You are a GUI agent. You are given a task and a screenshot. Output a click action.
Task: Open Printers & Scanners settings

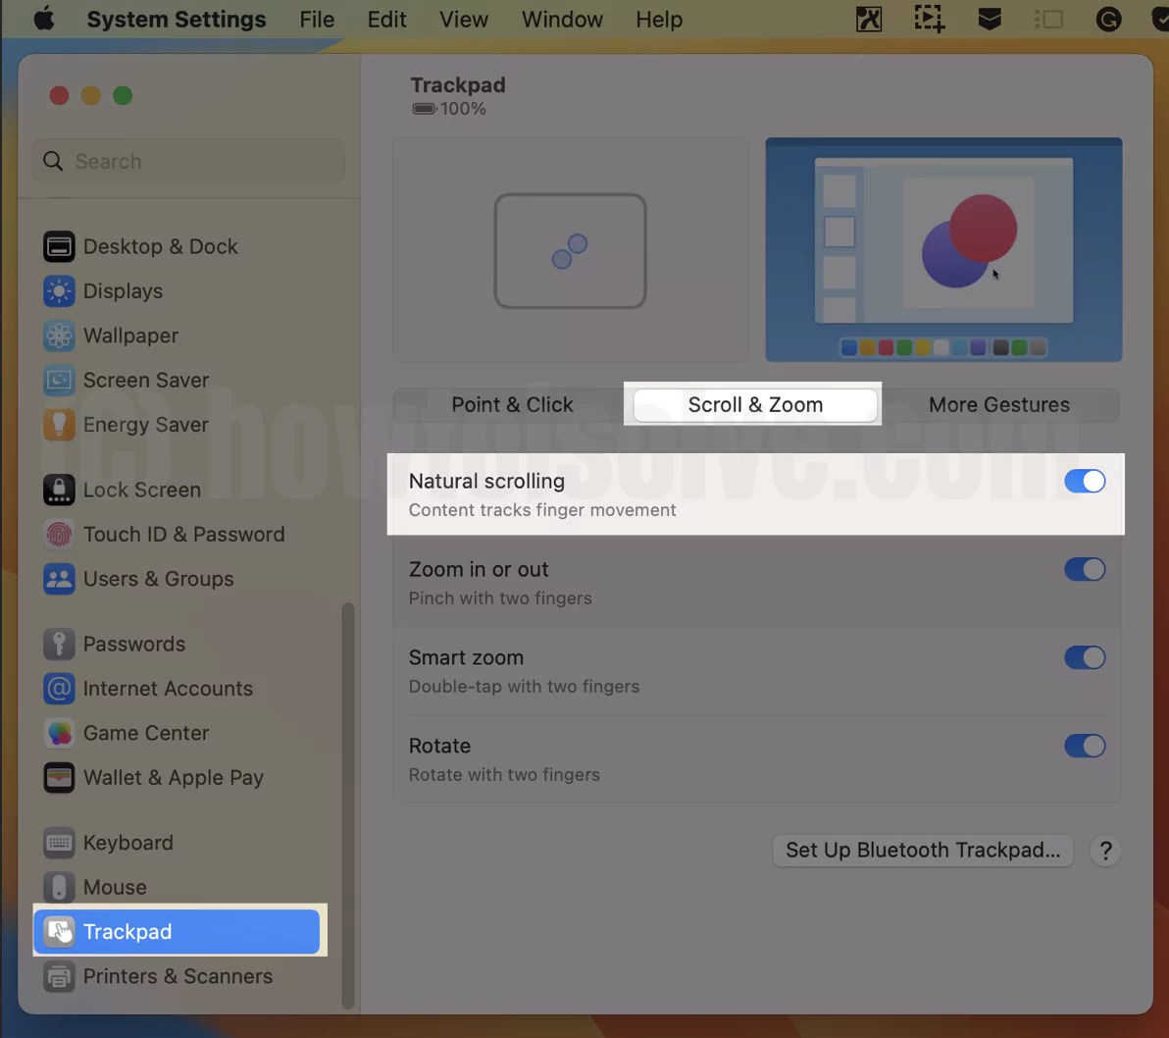point(178,976)
